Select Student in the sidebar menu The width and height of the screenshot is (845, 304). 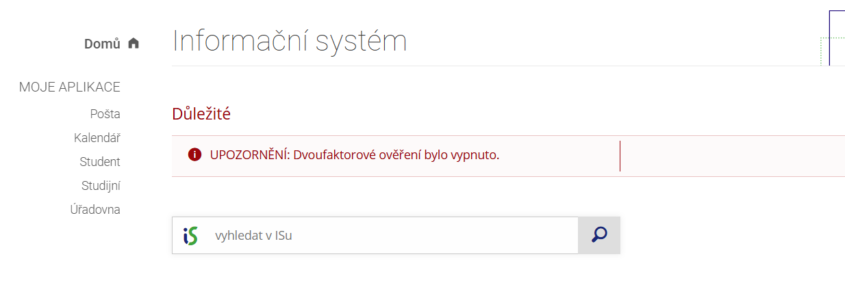(x=99, y=162)
